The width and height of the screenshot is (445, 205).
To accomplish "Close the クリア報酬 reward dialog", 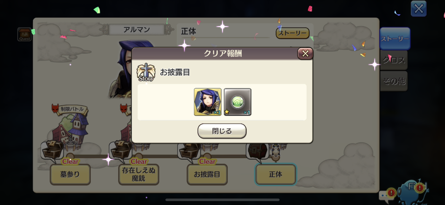I will (x=305, y=54).
